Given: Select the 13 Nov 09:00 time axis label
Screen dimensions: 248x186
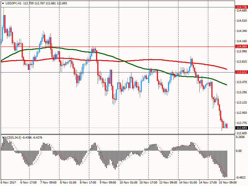Looking at the screenshot, I should tap(168, 183).
